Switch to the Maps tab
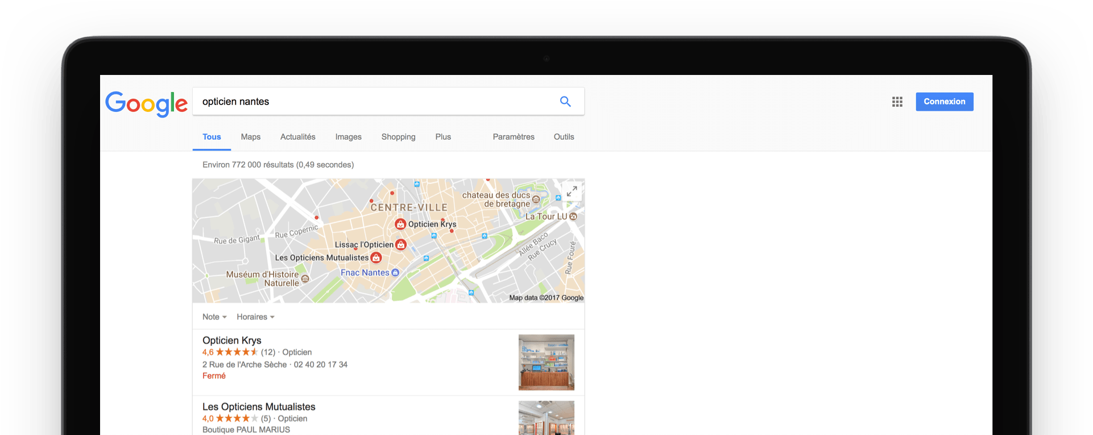The width and height of the screenshot is (1093, 435). (x=251, y=137)
